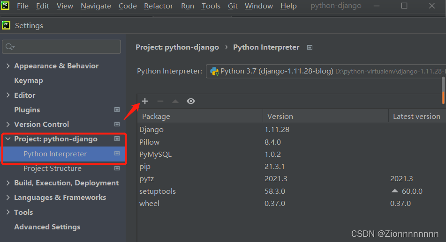Select the wheel package row
This screenshot has height=242, width=446.
(x=291, y=203)
